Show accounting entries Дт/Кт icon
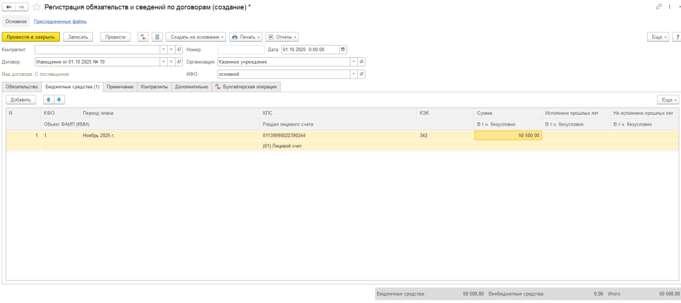The image size is (681, 303). 143,37
